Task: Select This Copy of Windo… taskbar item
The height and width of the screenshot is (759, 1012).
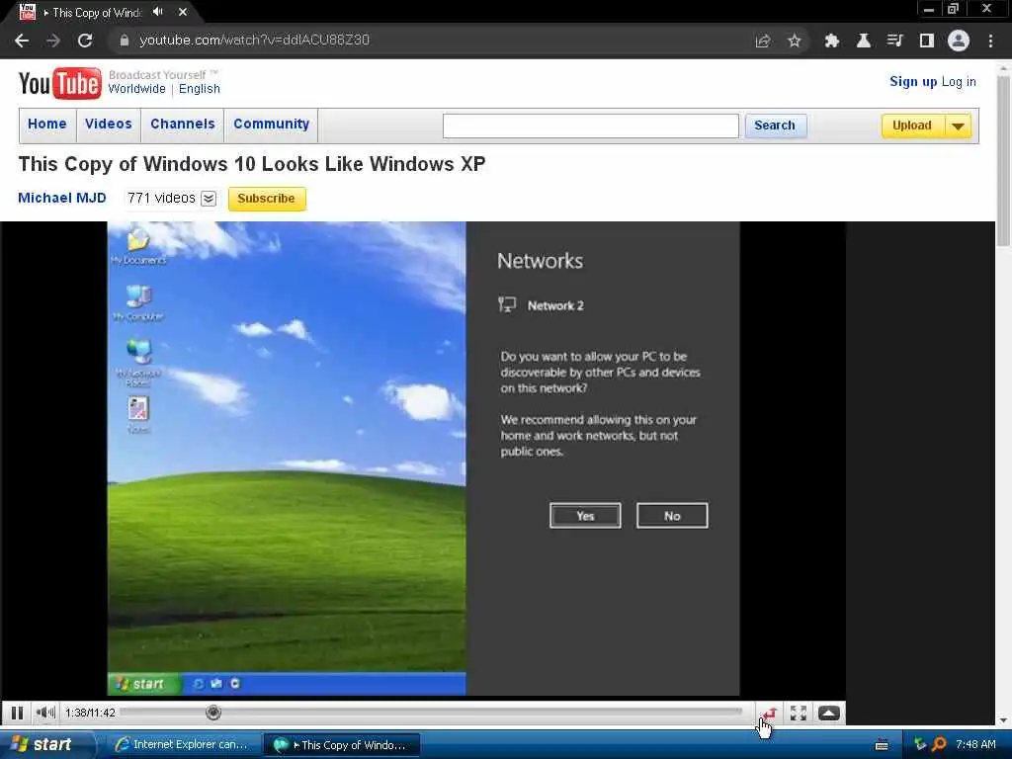Action: point(341,745)
